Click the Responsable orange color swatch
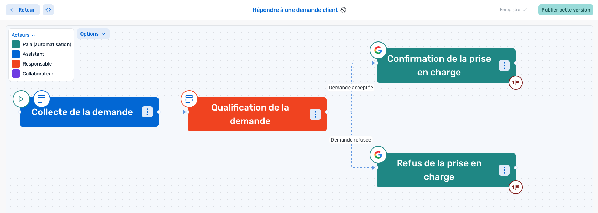 16,64
